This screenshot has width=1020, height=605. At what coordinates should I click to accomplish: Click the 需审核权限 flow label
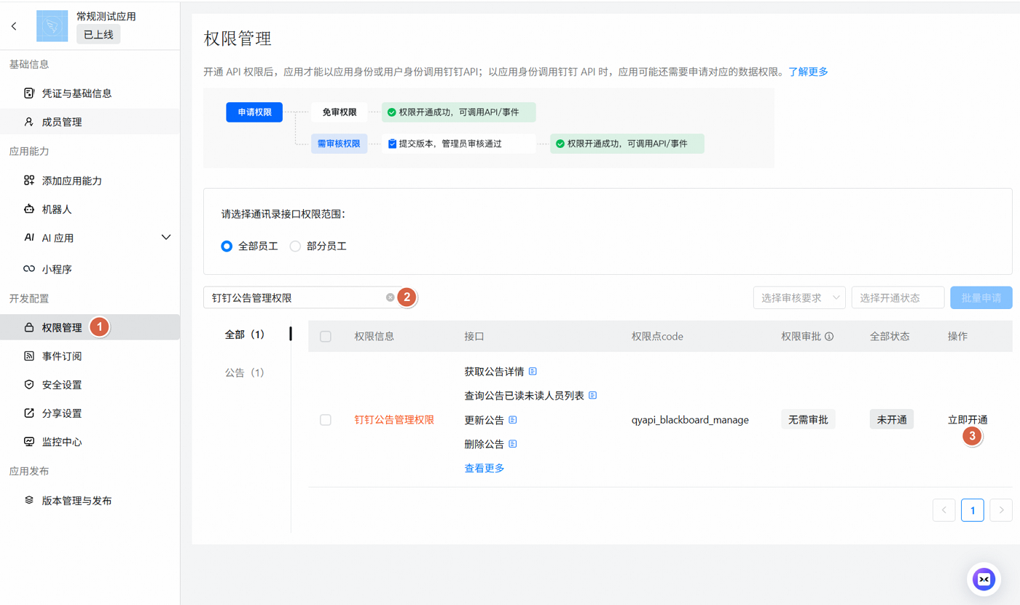pos(340,144)
